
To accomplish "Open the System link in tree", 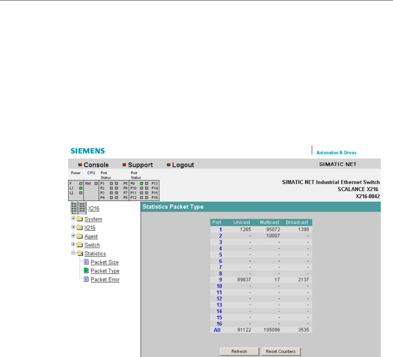I will pos(93,219).
